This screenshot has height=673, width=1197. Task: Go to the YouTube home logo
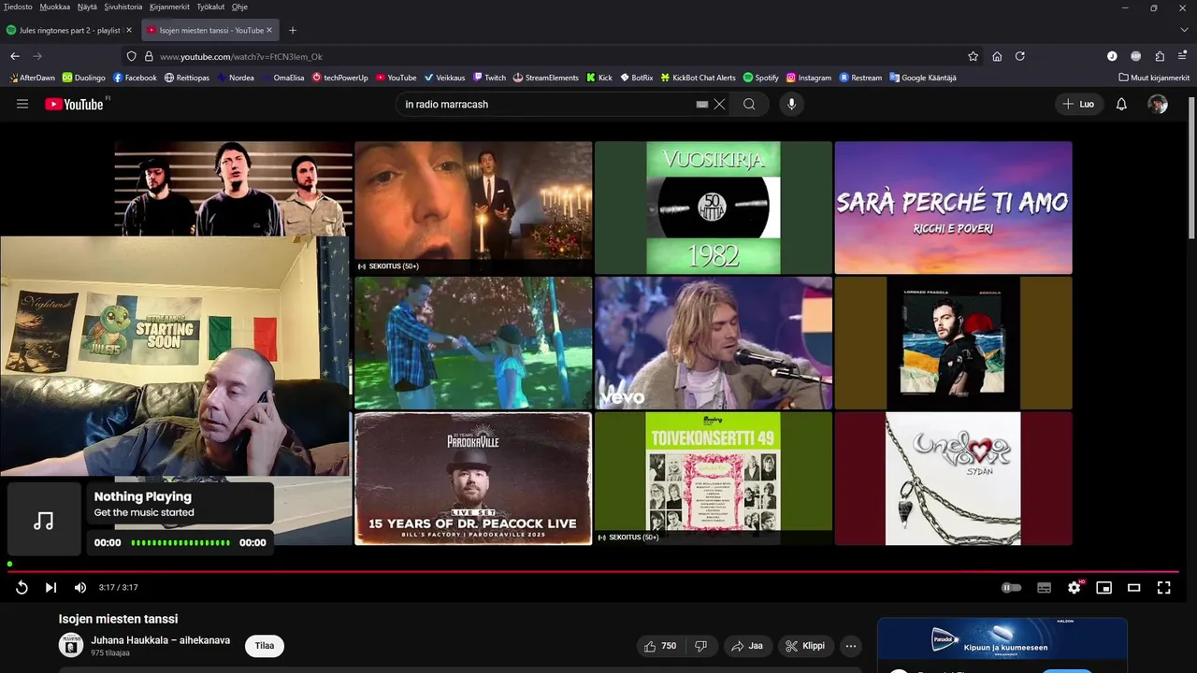[x=75, y=104]
